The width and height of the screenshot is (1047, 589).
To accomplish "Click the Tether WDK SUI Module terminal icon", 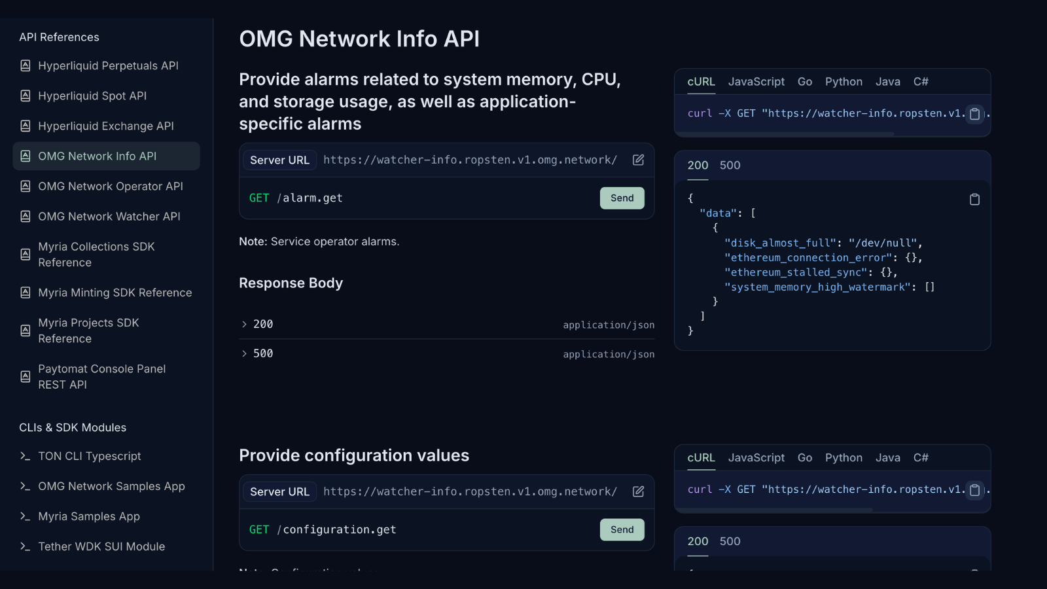I will coord(26,546).
